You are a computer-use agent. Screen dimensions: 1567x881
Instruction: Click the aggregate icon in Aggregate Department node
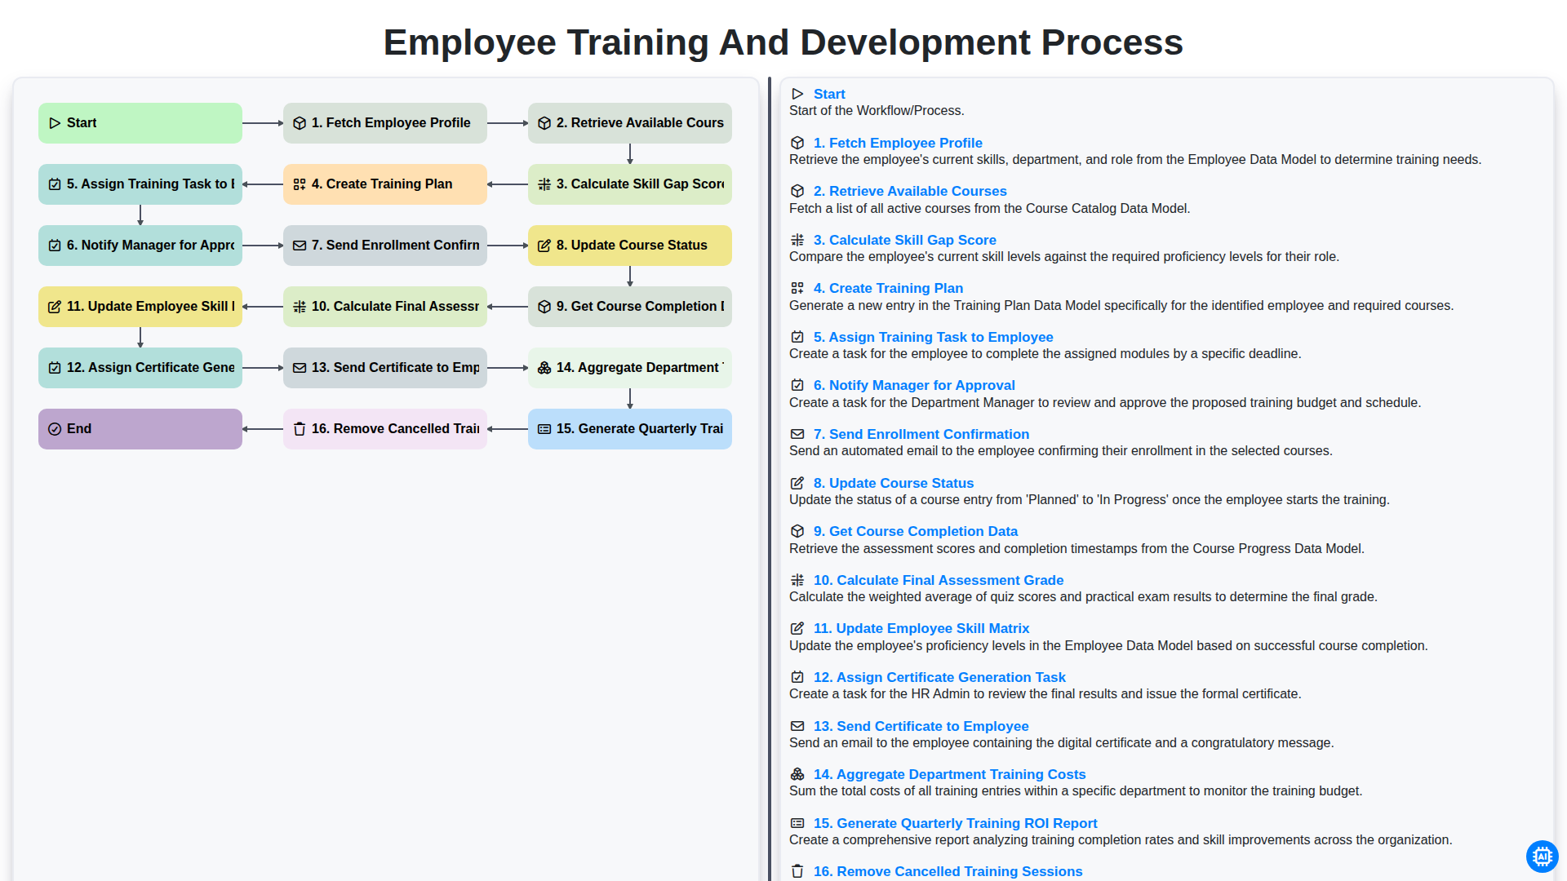pyautogui.click(x=544, y=368)
